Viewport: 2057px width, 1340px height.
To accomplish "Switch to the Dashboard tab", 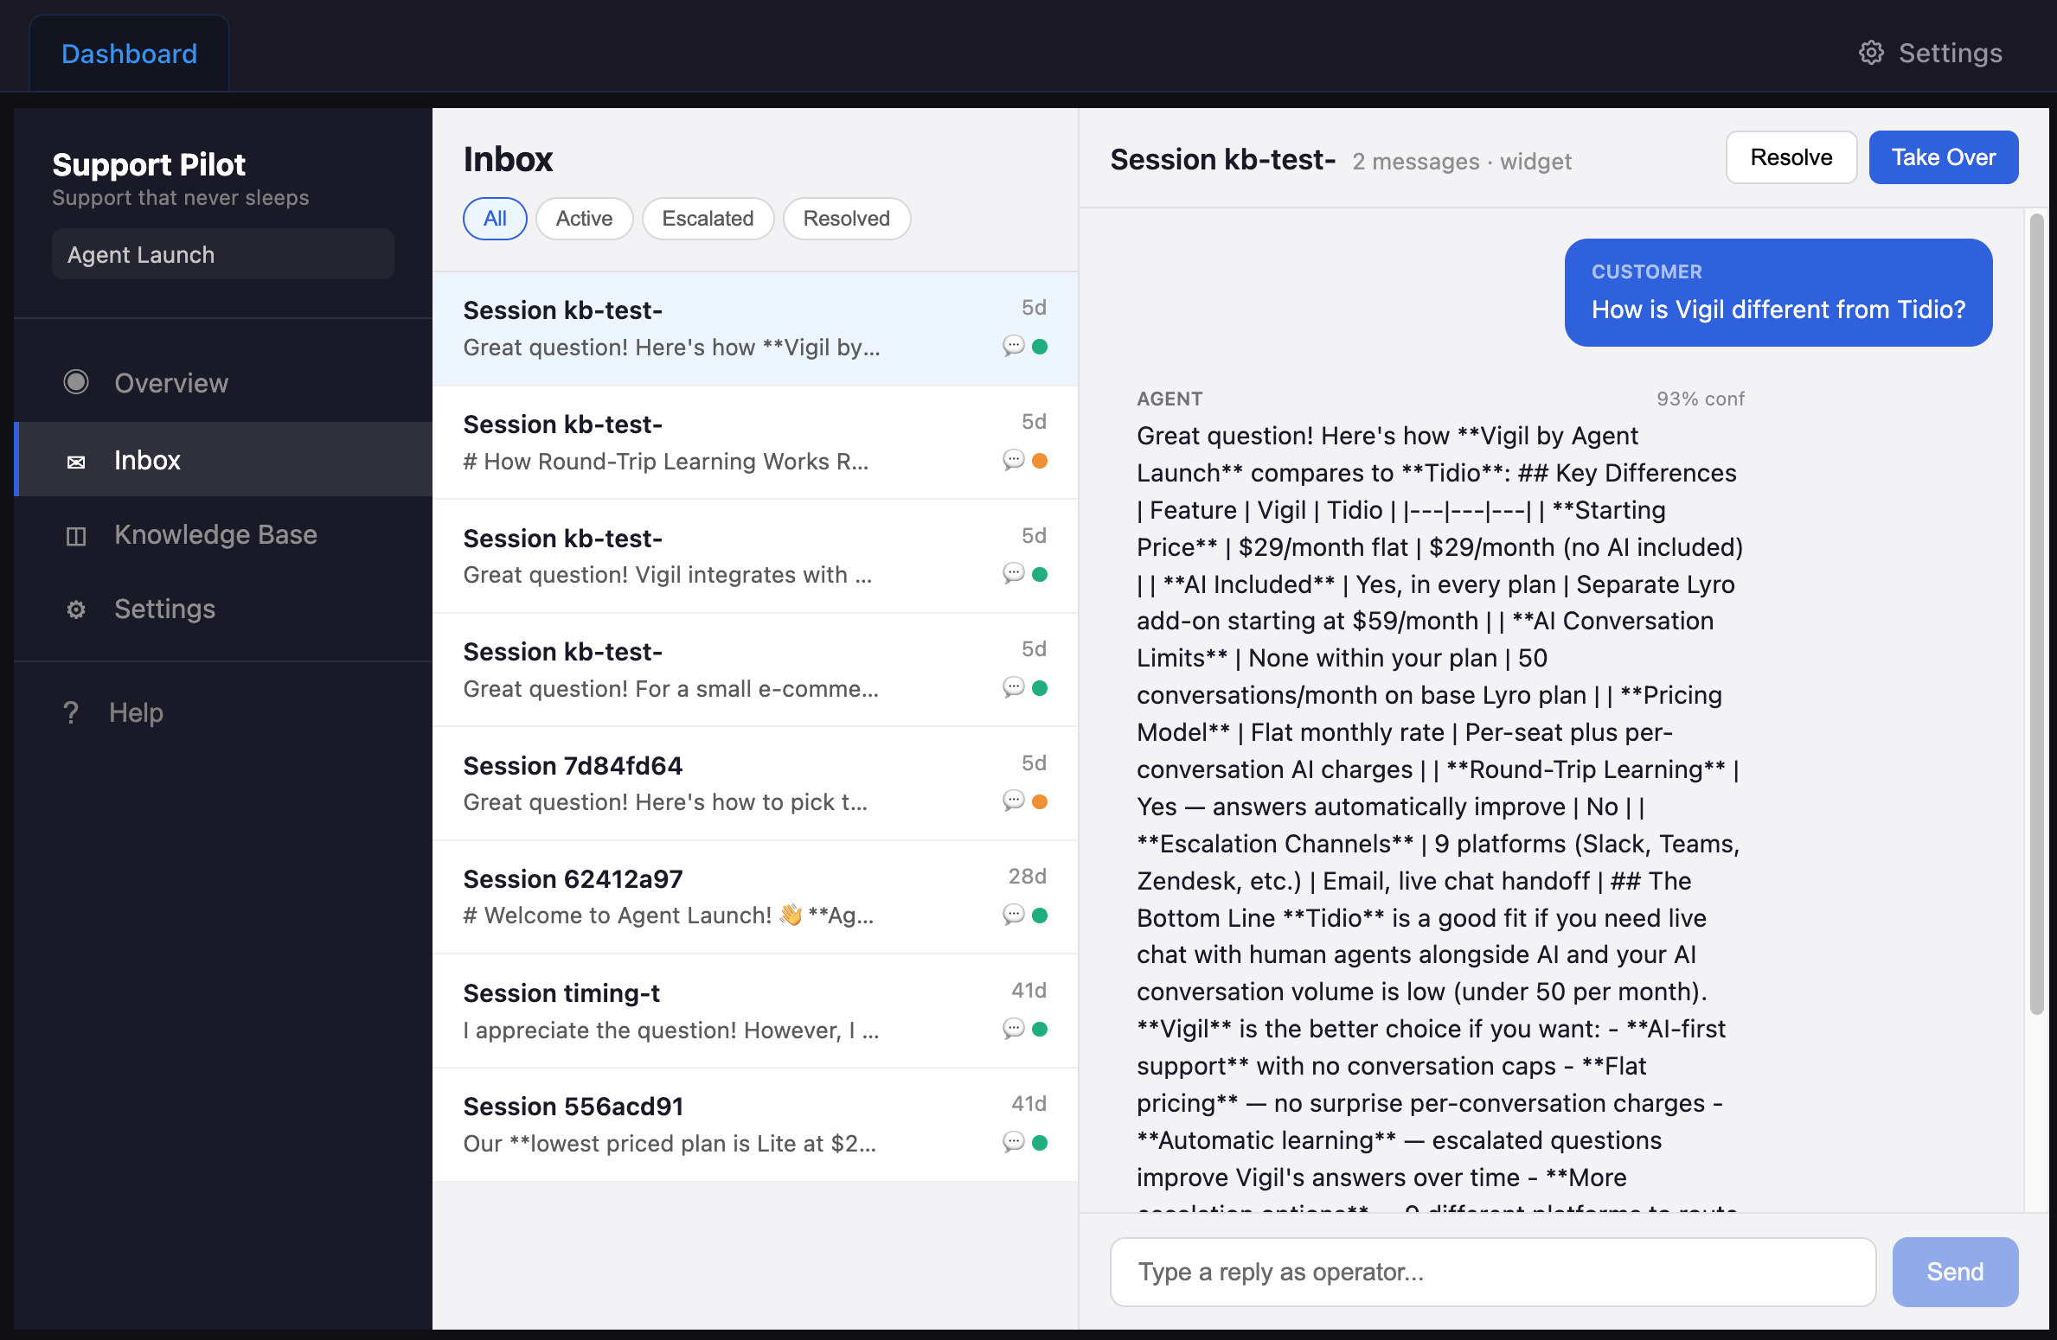I will pyautogui.click(x=130, y=54).
